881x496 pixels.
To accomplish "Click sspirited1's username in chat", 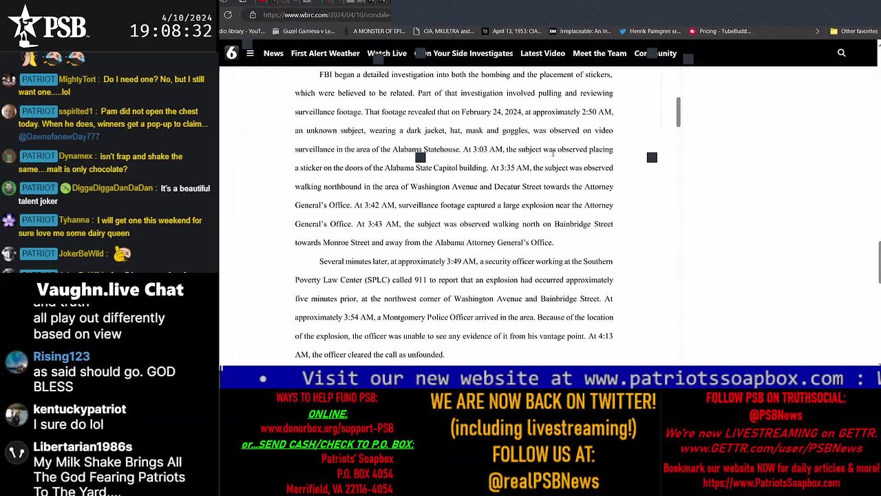I will (78, 112).
